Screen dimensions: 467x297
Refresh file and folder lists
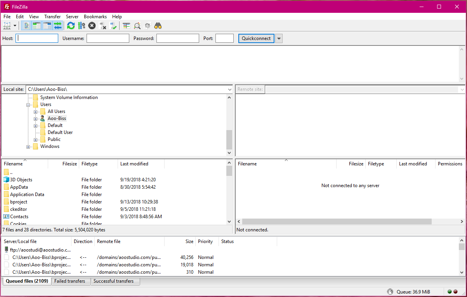coord(71,26)
